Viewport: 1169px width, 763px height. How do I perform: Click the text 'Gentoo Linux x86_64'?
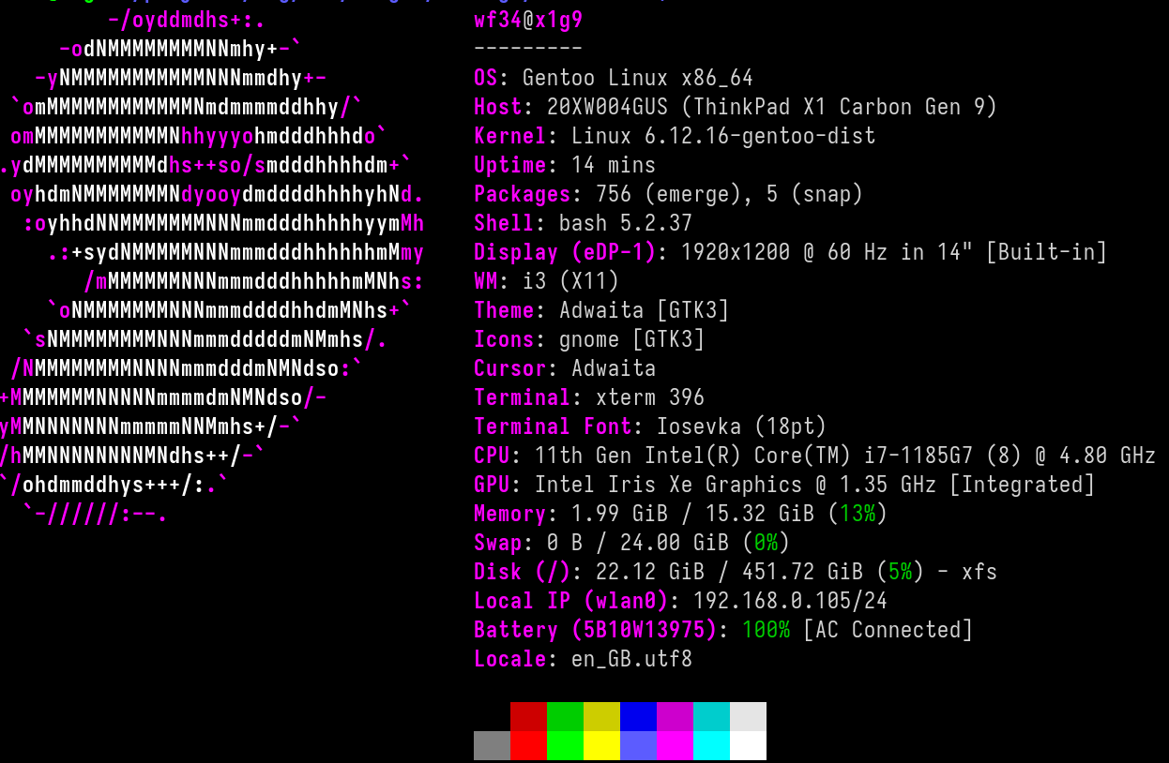click(638, 78)
